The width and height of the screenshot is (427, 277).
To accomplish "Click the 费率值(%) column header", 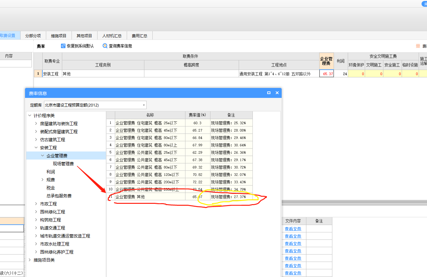I will [198, 115].
